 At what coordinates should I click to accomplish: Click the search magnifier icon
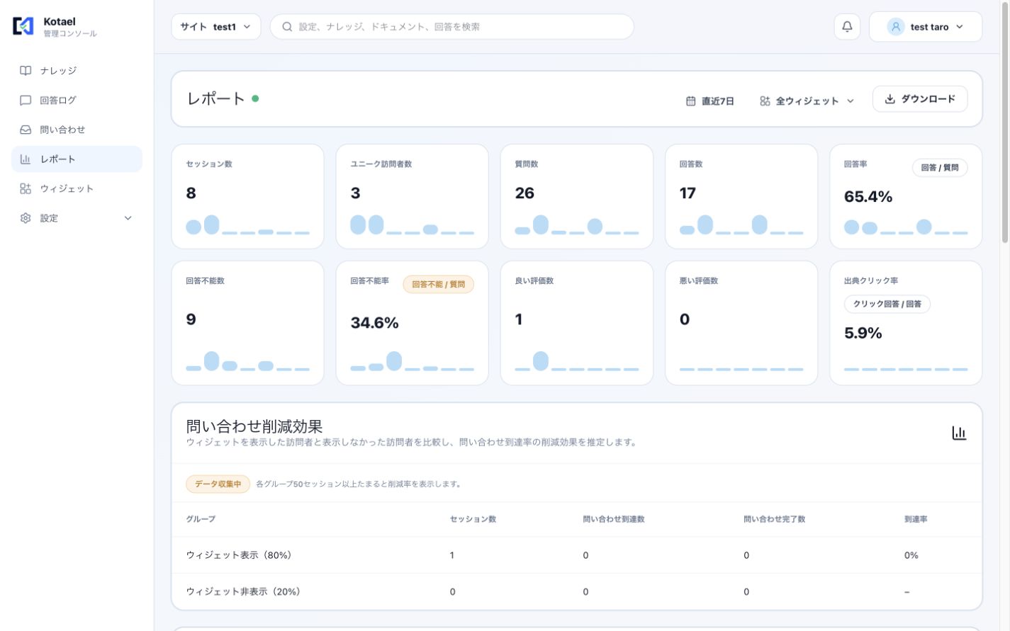coord(287,27)
